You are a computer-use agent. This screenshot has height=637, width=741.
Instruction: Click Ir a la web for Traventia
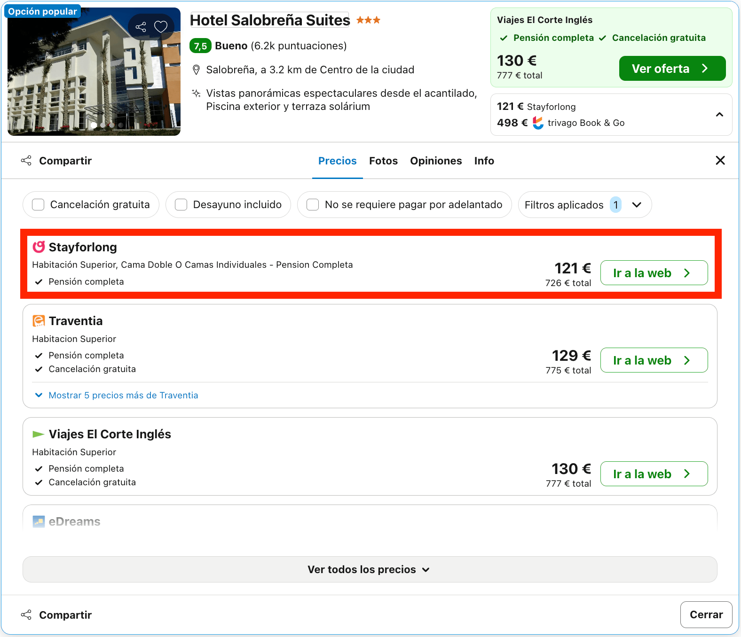[654, 360]
